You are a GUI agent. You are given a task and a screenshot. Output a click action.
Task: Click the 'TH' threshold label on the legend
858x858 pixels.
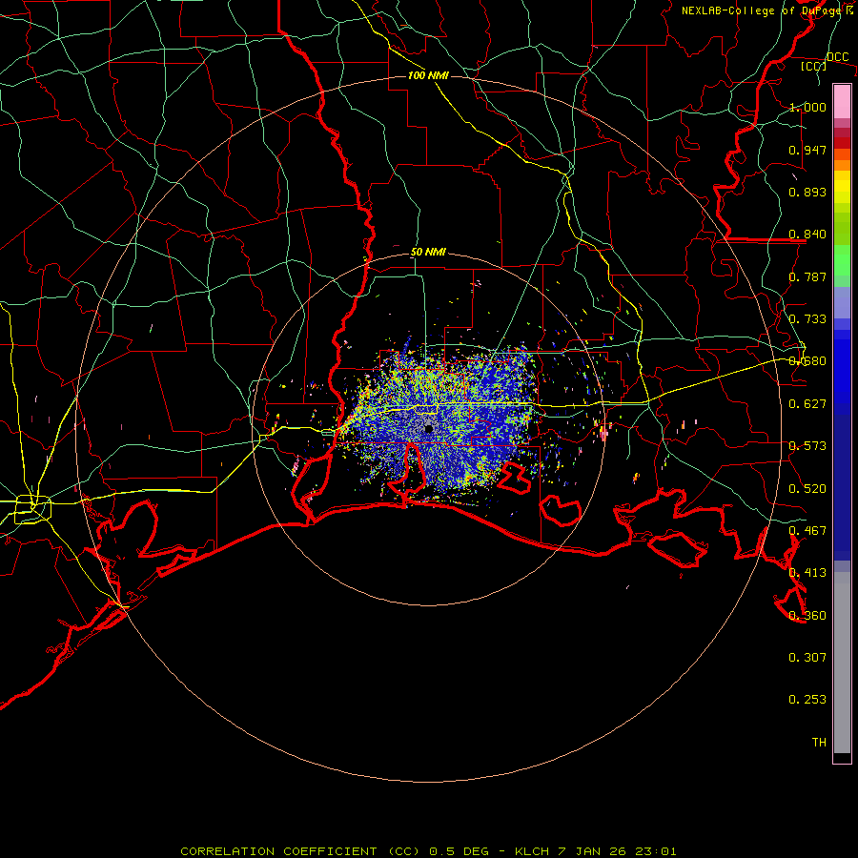819,743
